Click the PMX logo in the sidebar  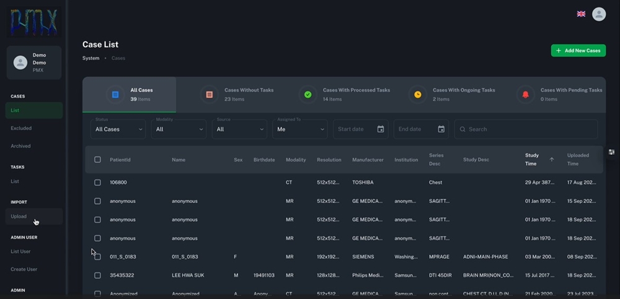(33, 22)
